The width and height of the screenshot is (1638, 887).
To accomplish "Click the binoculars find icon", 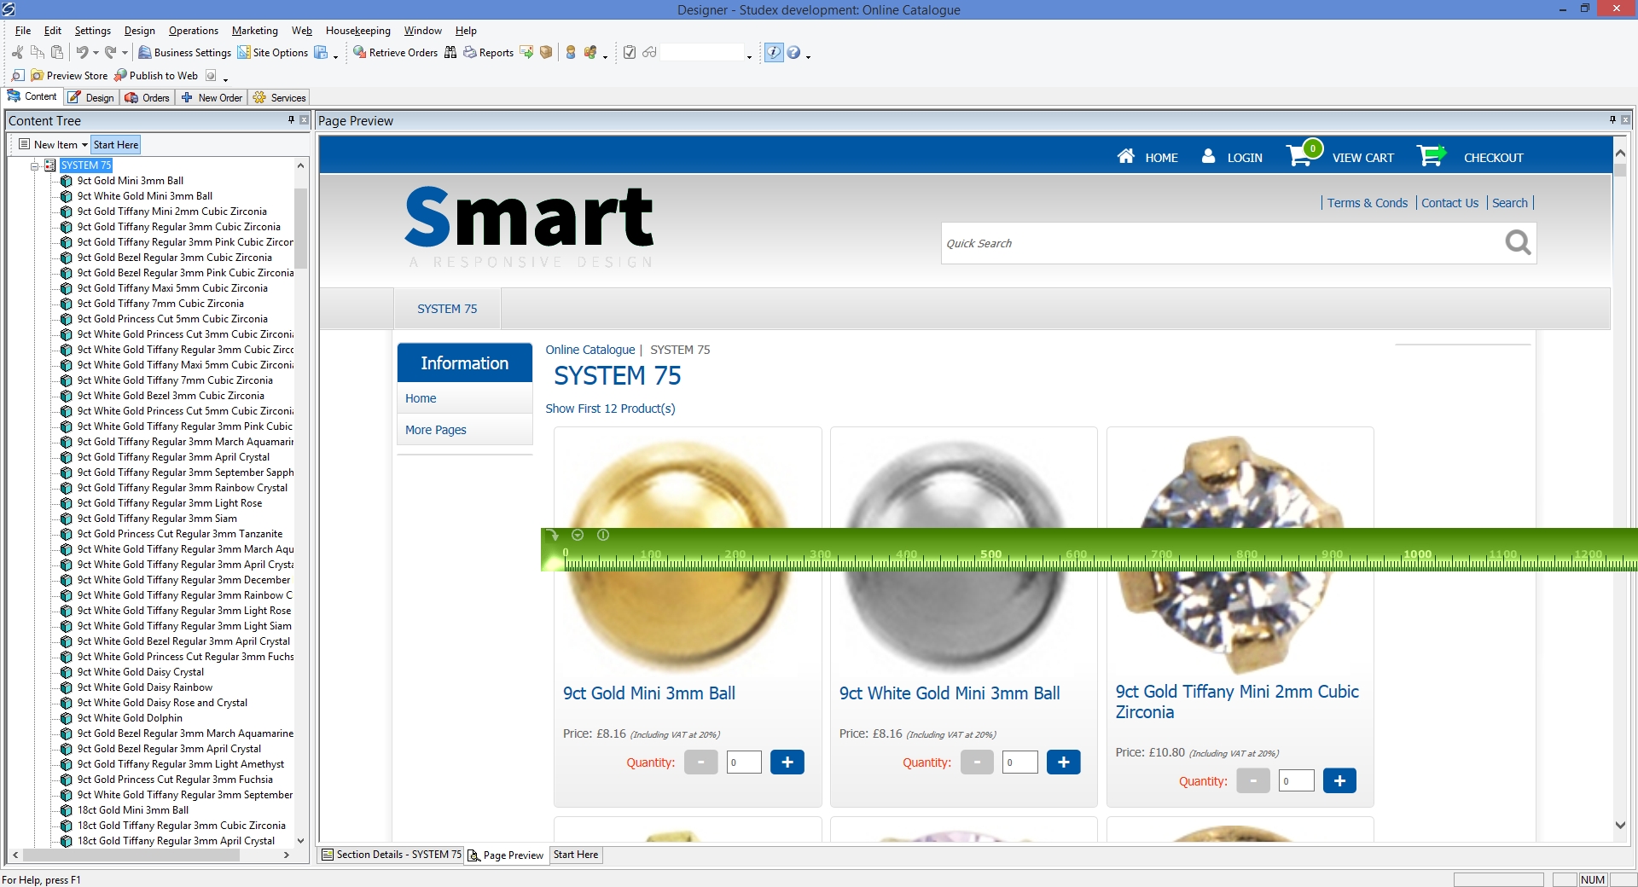I will (x=450, y=53).
